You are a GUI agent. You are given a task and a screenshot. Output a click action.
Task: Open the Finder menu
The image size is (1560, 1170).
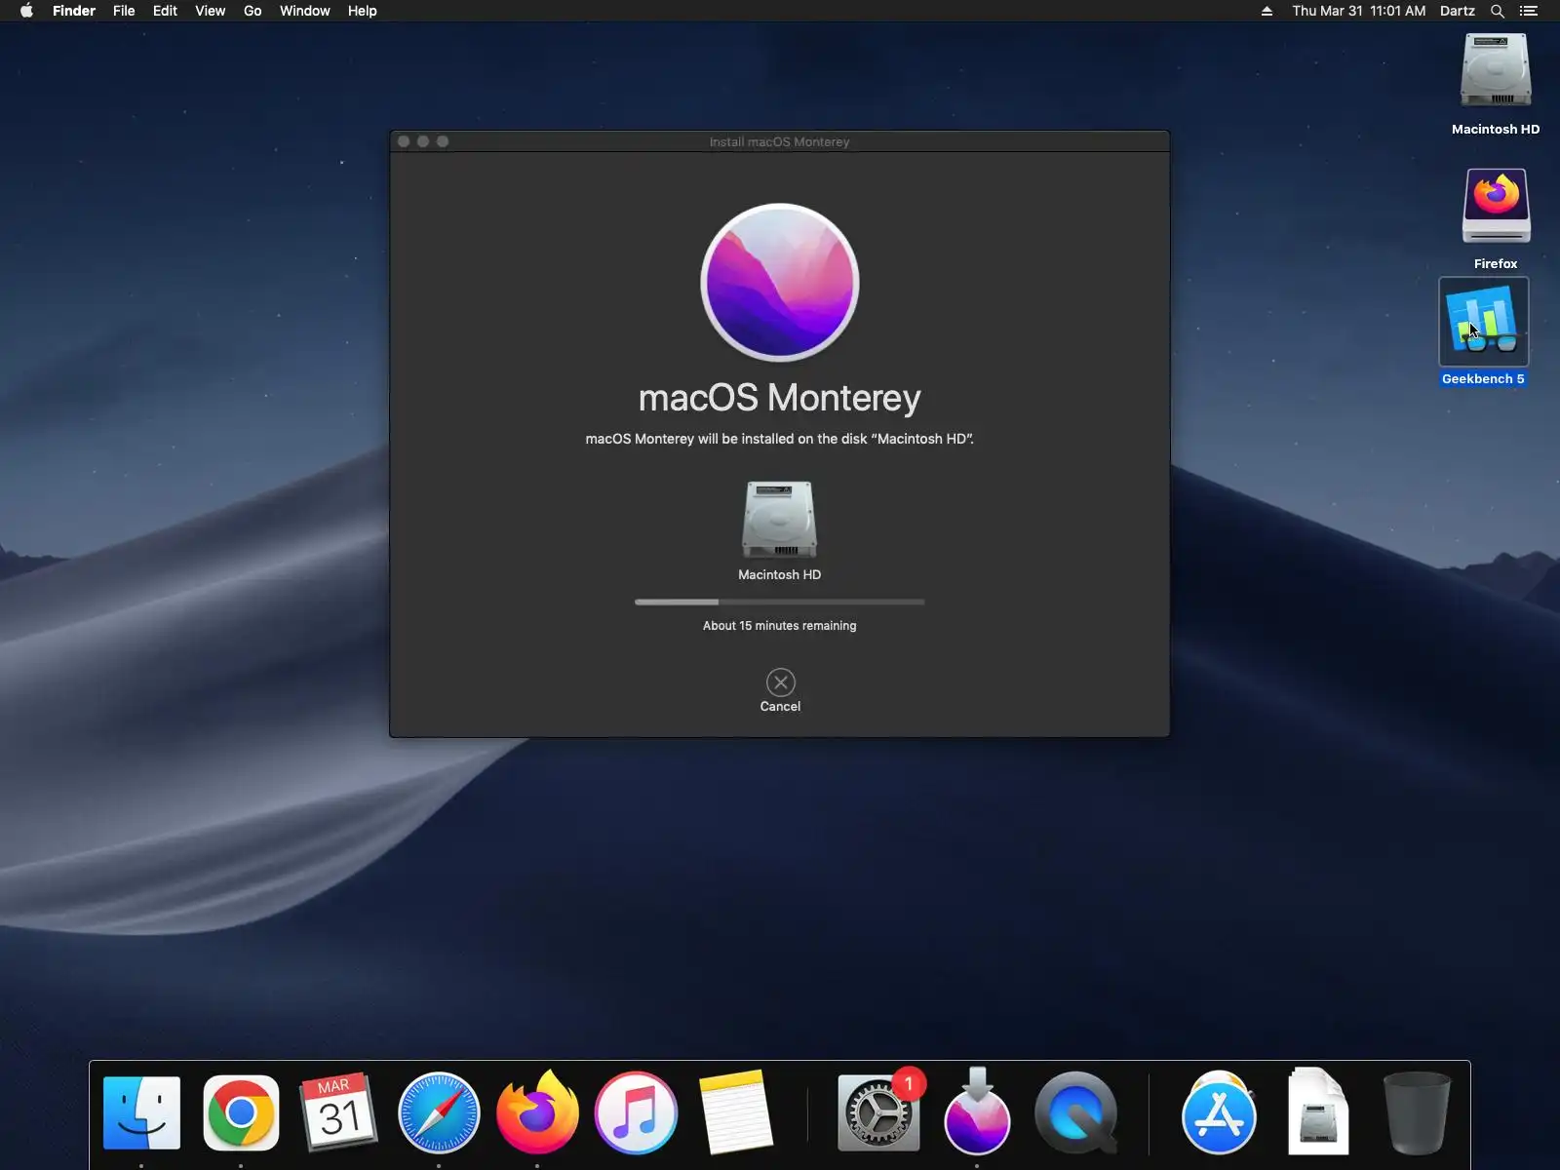(74, 11)
